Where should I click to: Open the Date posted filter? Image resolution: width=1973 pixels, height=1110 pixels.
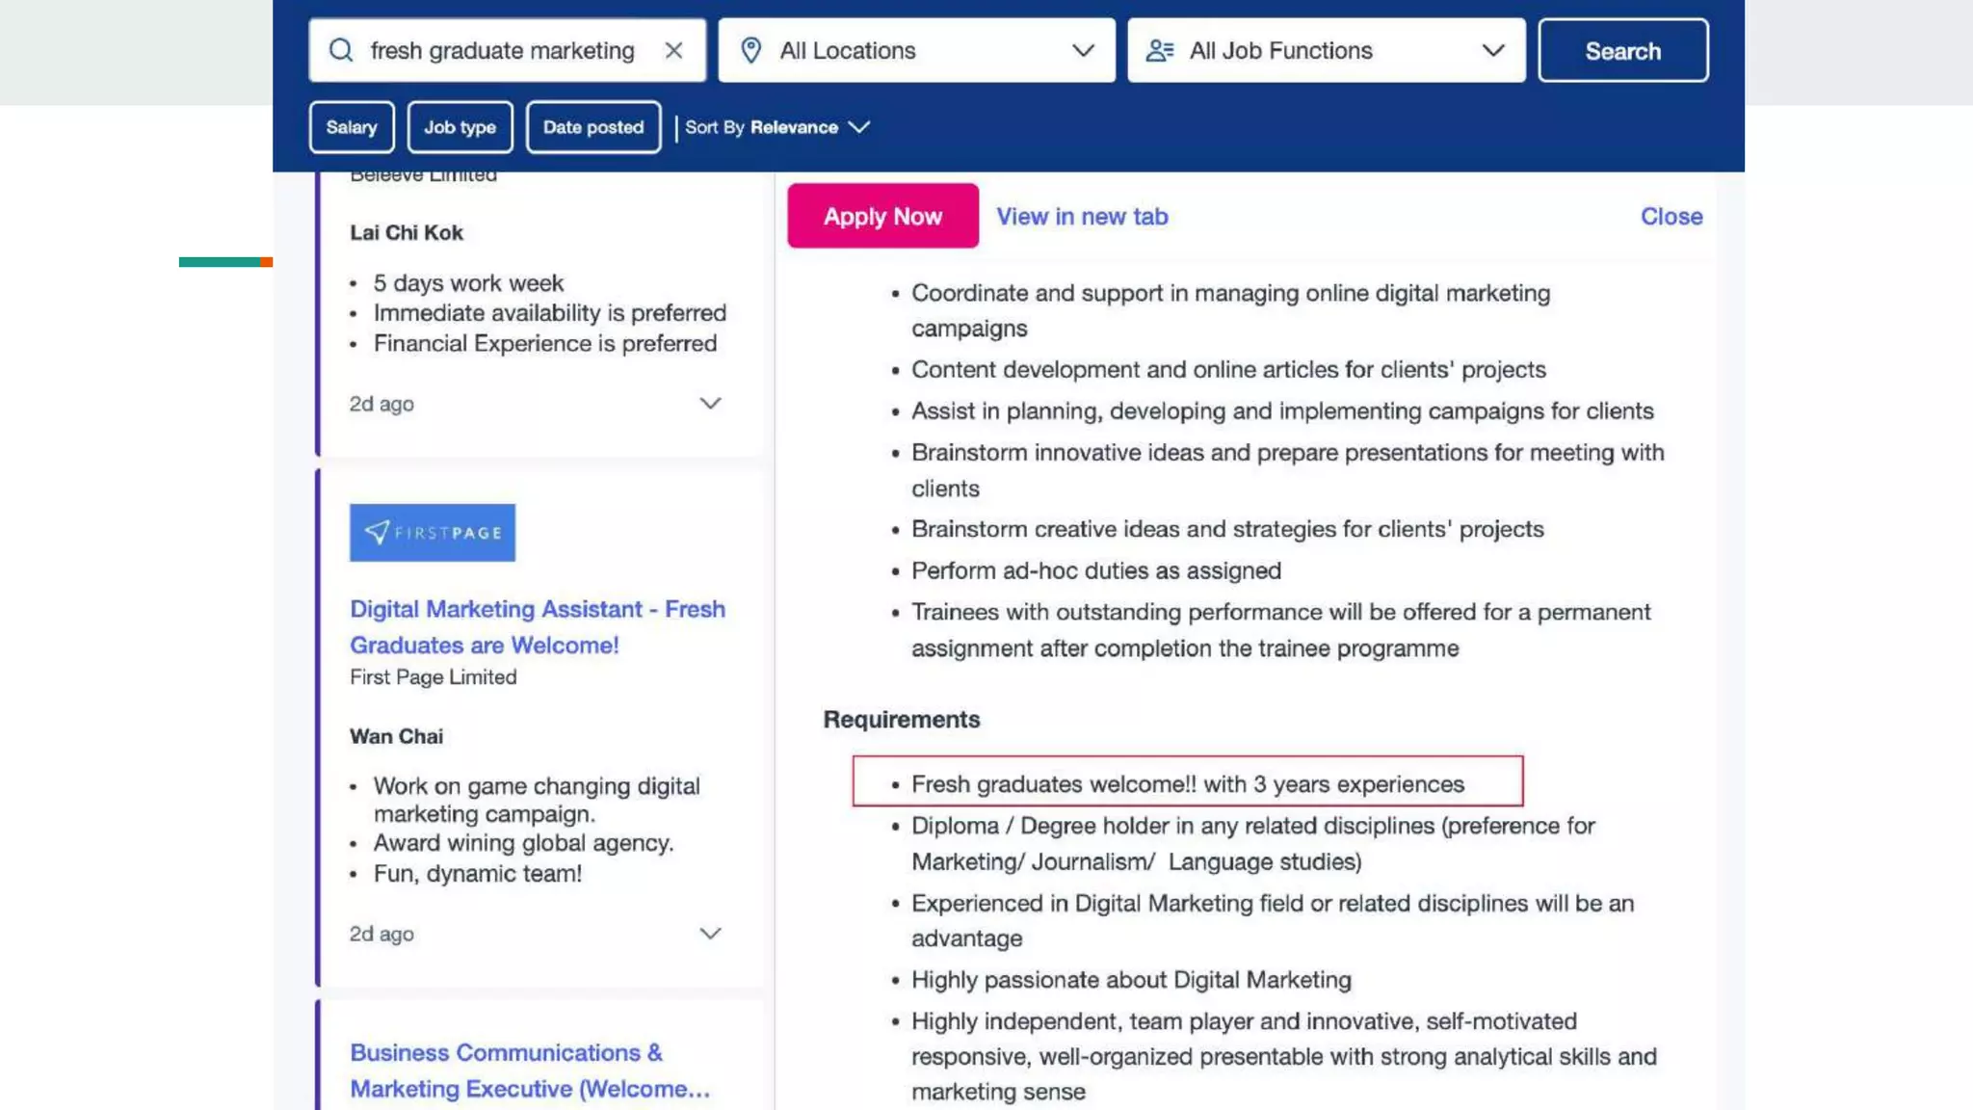pyautogui.click(x=592, y=127)
